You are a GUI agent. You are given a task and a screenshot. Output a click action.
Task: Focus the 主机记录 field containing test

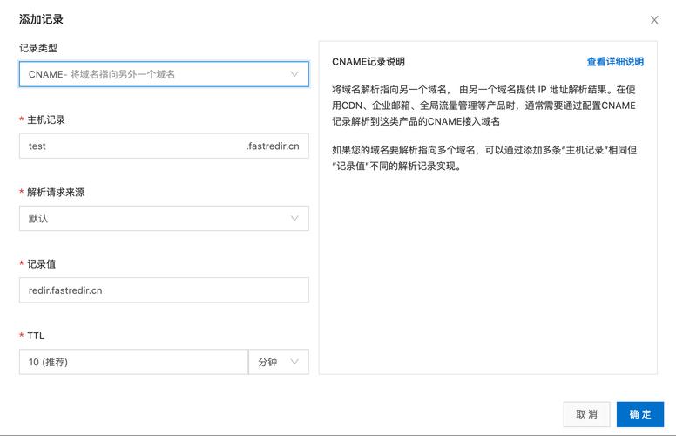pos(131,146)
